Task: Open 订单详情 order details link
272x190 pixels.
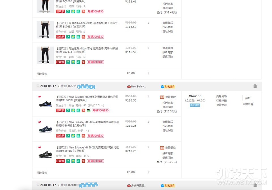Action: pos(221,101)
